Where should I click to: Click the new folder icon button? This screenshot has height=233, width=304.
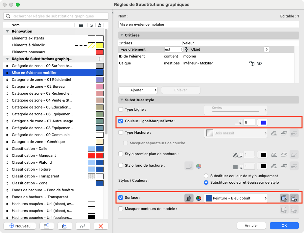point(47,226)
